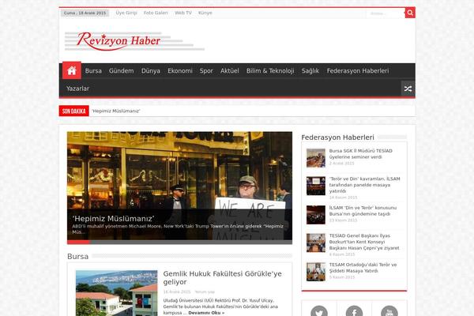Screen dimensions: 474x316
Task: Open the Bilim & Teknoloji menu item
Action: (x=270, y=71)
